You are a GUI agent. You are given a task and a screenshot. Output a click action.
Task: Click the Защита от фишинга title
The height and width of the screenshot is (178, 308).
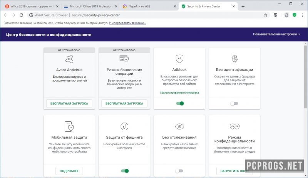point(124,137)
